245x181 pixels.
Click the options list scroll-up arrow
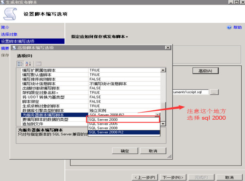tap(163, 70)
